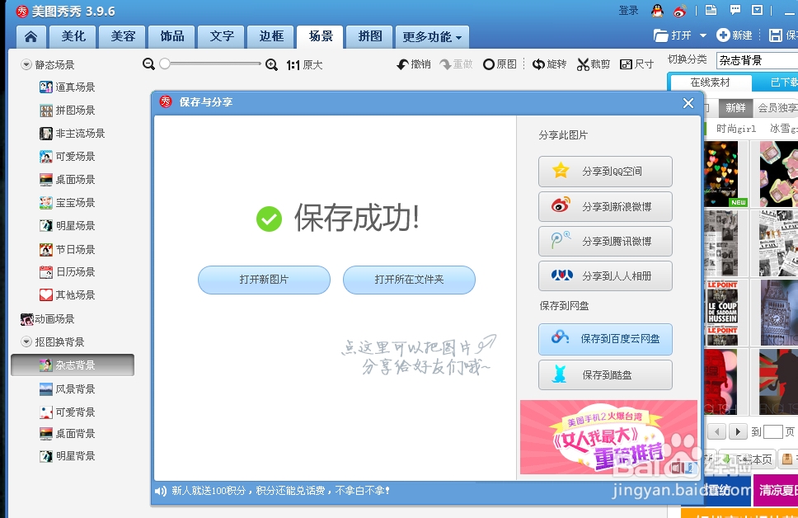Image resolution: width=798 pixels, height=518 pixels.
Task: Click the hearts bokeh background thumbnail
Action: [721, 174]
